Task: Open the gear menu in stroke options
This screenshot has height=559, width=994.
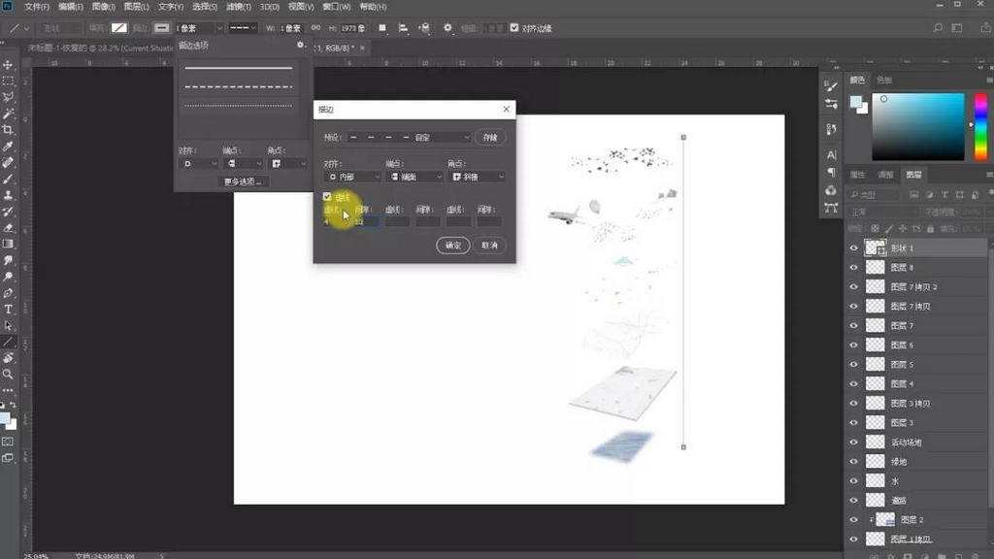Action: coord(300,45)
